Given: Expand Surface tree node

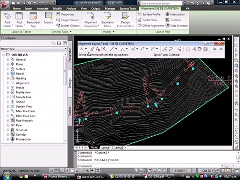Looking at the screenshot, I should (8, 69).
